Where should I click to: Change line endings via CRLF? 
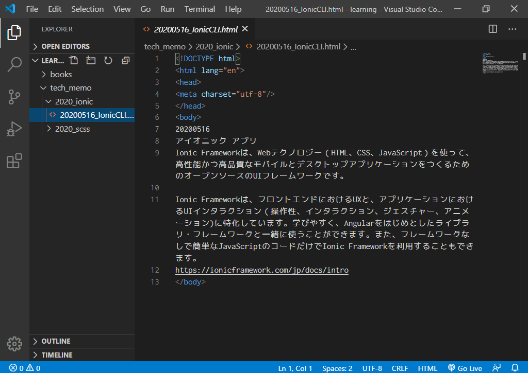(x=400, y=368)
